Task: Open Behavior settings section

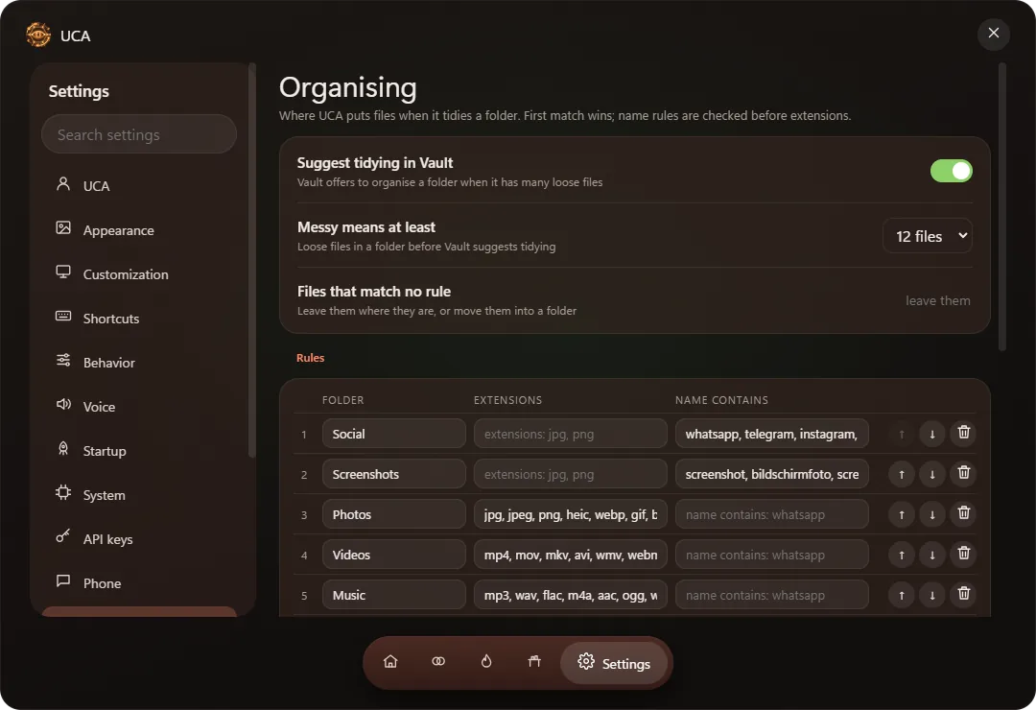Action: tap(139, 363)
